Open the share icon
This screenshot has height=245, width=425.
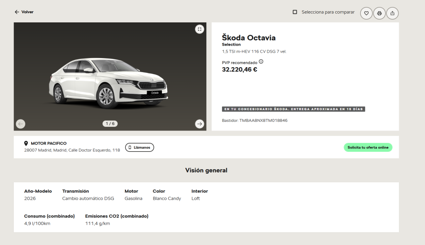pos(392,13)
